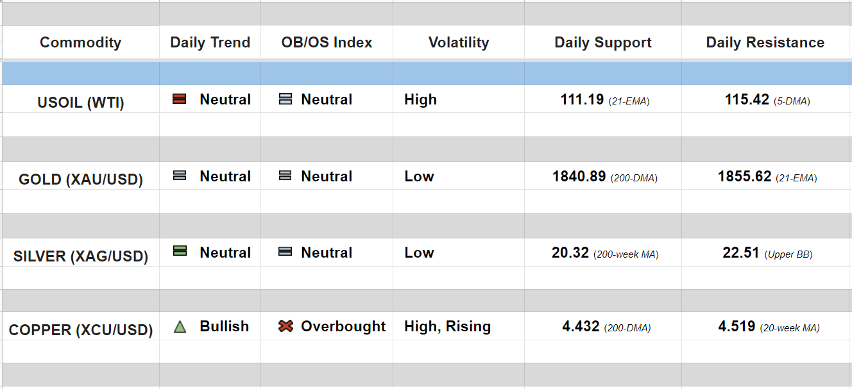Click the red trend icon for USOIL

point(180,99)
